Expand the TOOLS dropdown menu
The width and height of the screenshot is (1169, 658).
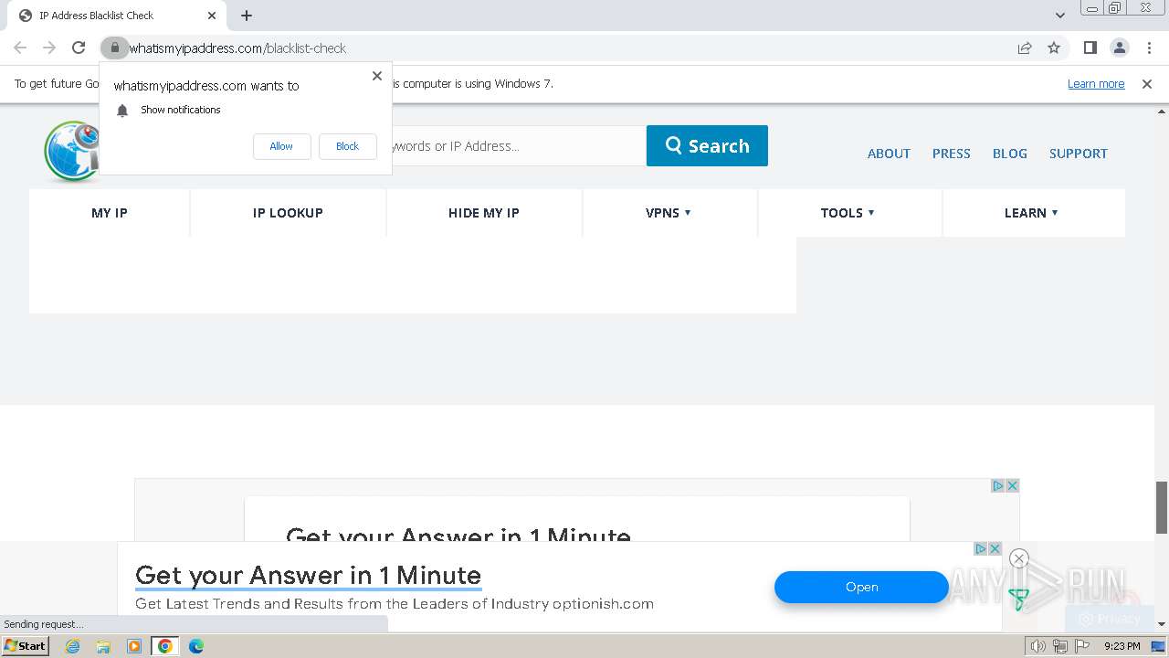pos(848,213)
